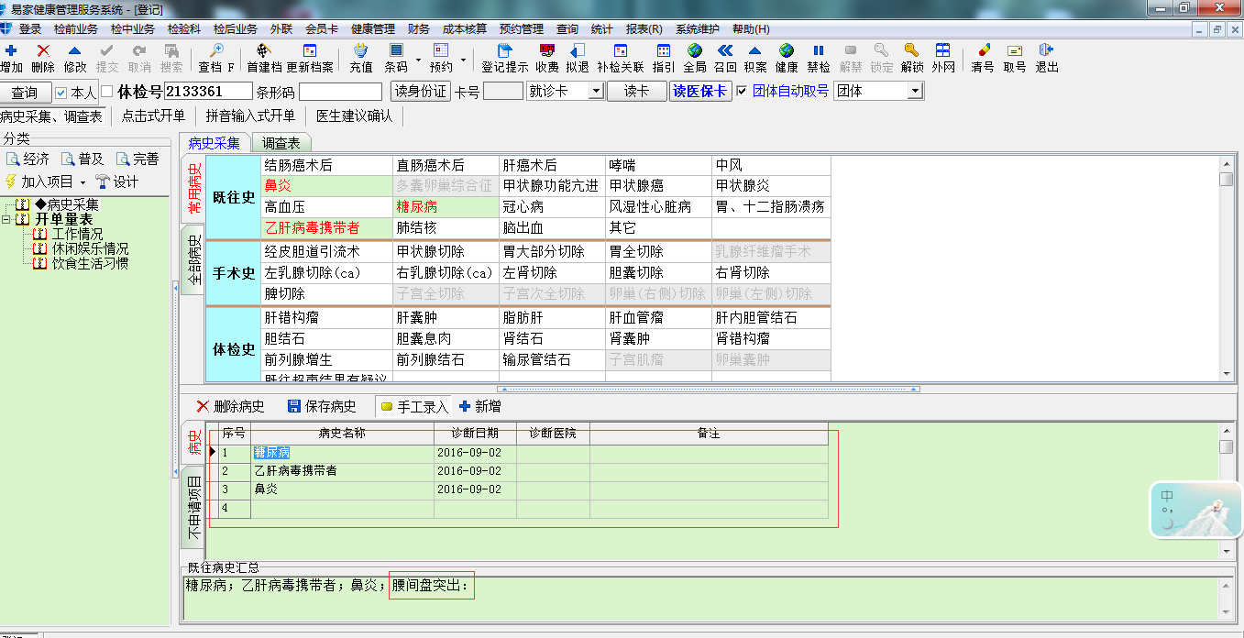Click the 首建档 toolbar icon
The image size is (1244, 638).
coord(264,50)
